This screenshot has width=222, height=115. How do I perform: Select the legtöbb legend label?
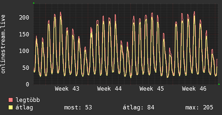[28, 100]
